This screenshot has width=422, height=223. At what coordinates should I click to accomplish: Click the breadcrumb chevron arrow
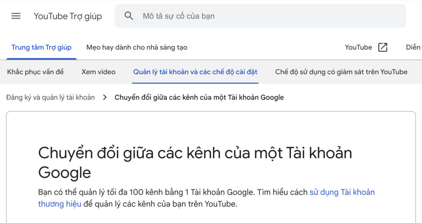(x=105, y=97)
